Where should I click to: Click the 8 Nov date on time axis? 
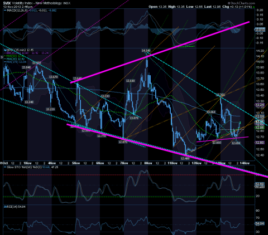pyautogui.click(x=149, y=163)
